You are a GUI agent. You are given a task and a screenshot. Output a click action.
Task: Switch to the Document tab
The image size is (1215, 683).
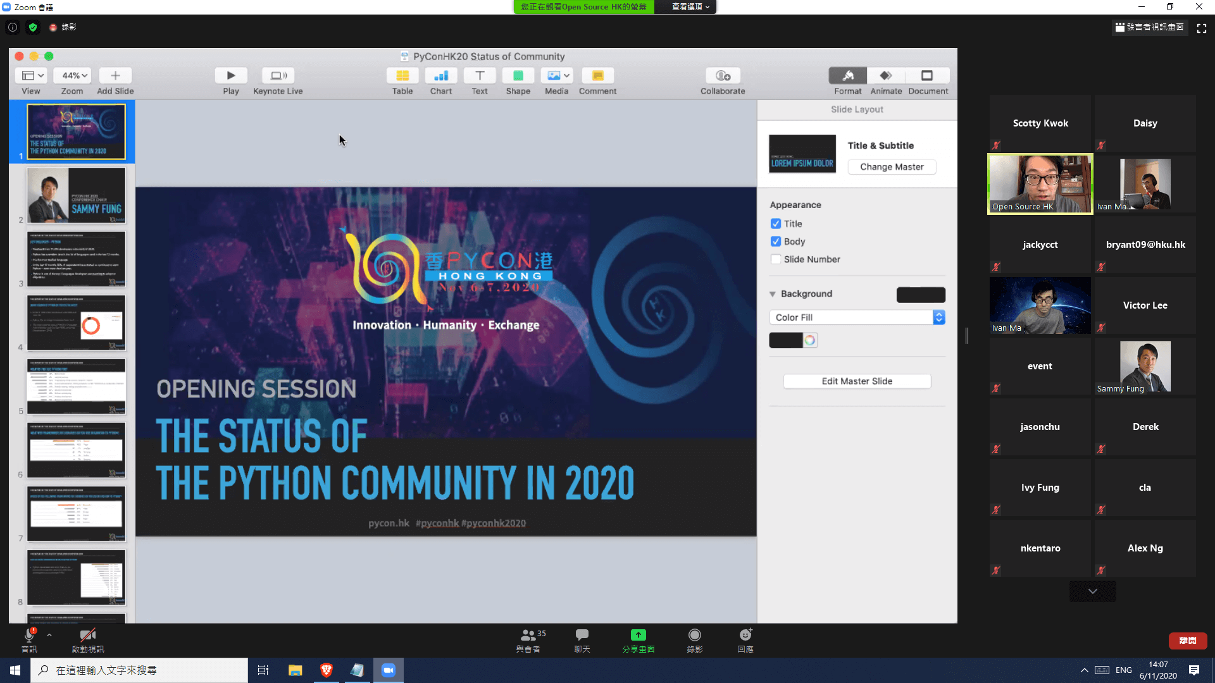(928, 76)
